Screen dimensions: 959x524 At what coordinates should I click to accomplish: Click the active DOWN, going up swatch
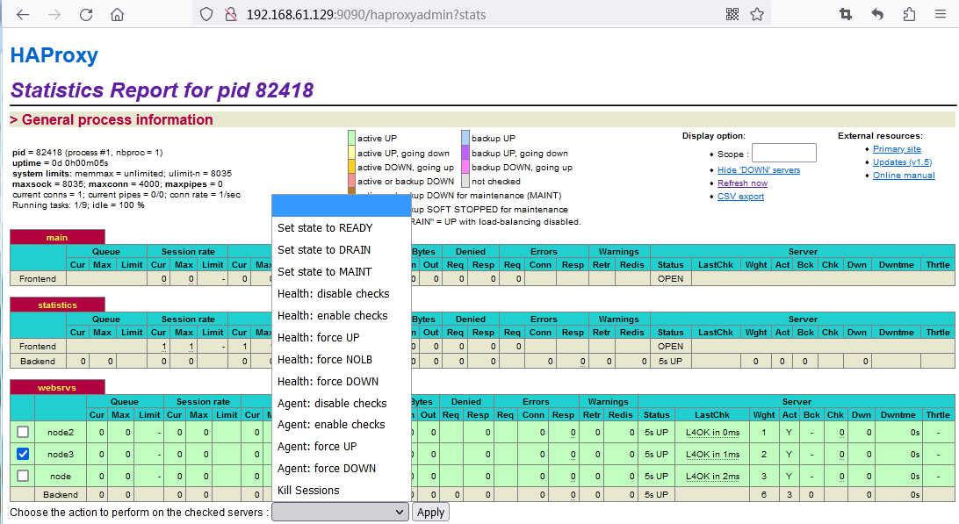351,166
